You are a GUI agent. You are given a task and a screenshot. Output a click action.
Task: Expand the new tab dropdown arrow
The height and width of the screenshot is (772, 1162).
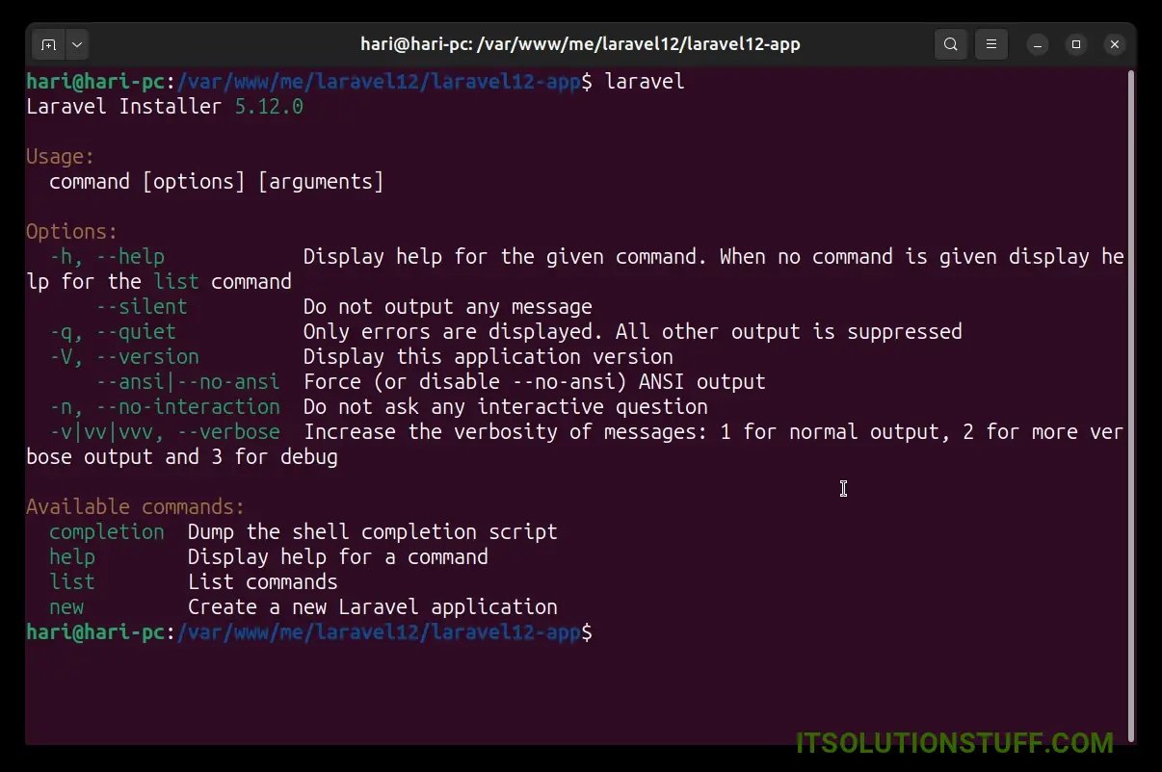point(76,44)
